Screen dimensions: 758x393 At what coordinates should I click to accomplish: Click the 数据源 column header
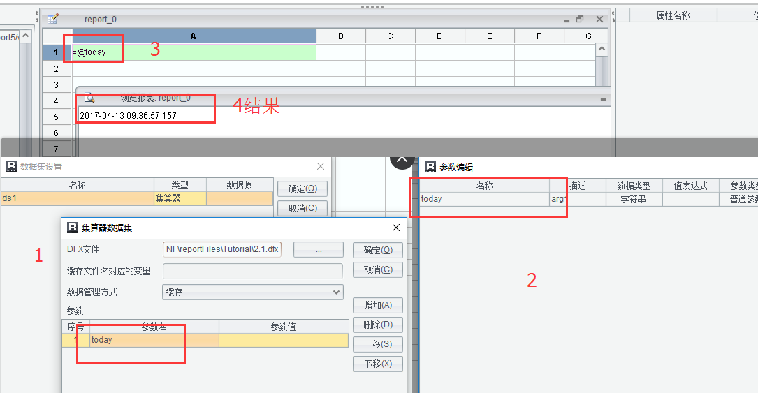coord(240,185)
